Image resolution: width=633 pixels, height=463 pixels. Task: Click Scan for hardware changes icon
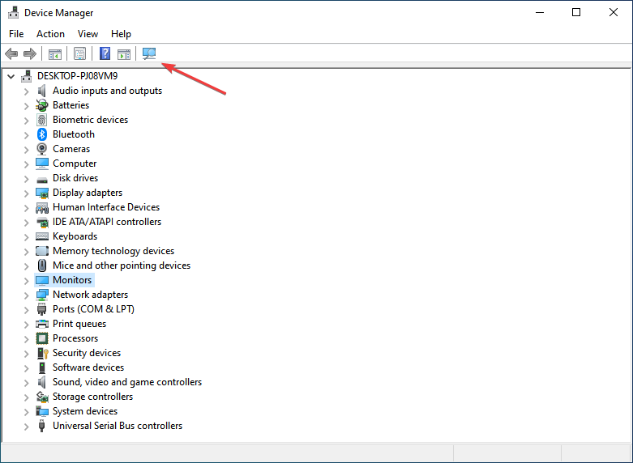click(x=149, y=53)
